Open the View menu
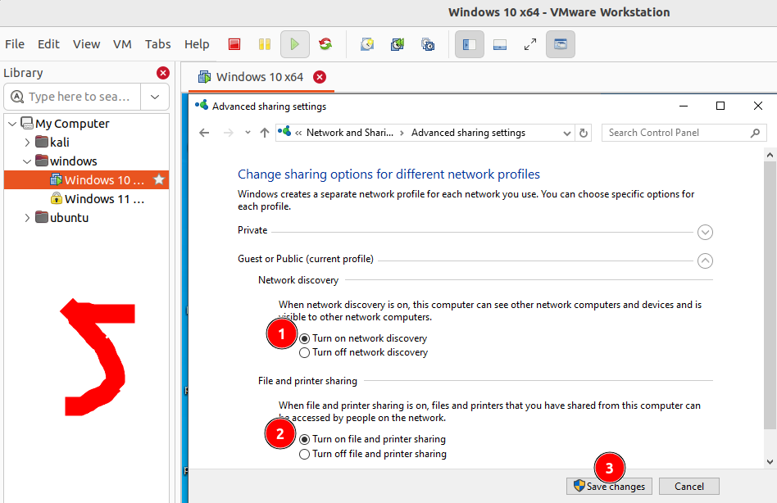 (x=86, y=44)
